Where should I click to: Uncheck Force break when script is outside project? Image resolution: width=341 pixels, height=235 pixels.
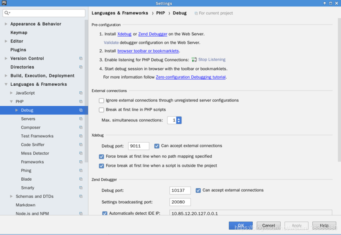click(101, 166)
